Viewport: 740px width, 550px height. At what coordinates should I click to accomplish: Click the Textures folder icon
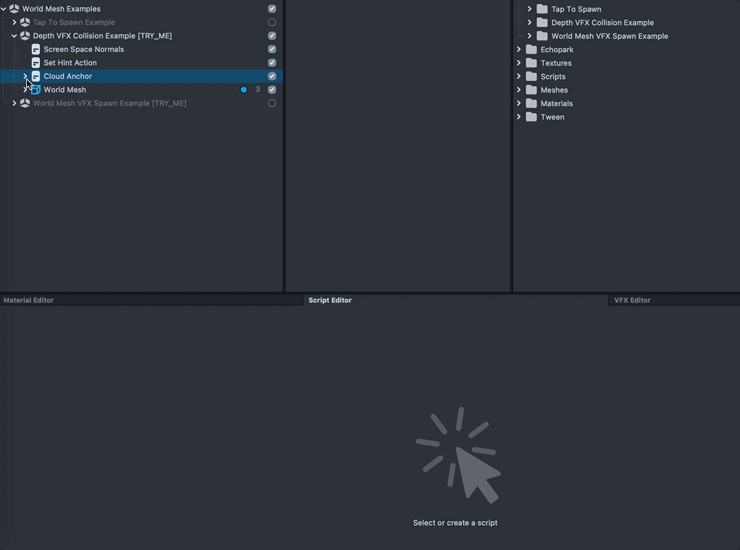tap(531, 63)
